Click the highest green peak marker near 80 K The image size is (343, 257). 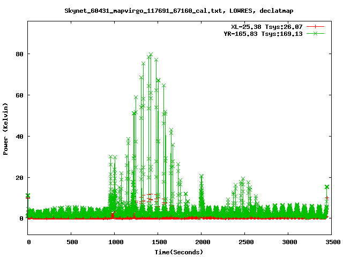(x=151, y=54)
